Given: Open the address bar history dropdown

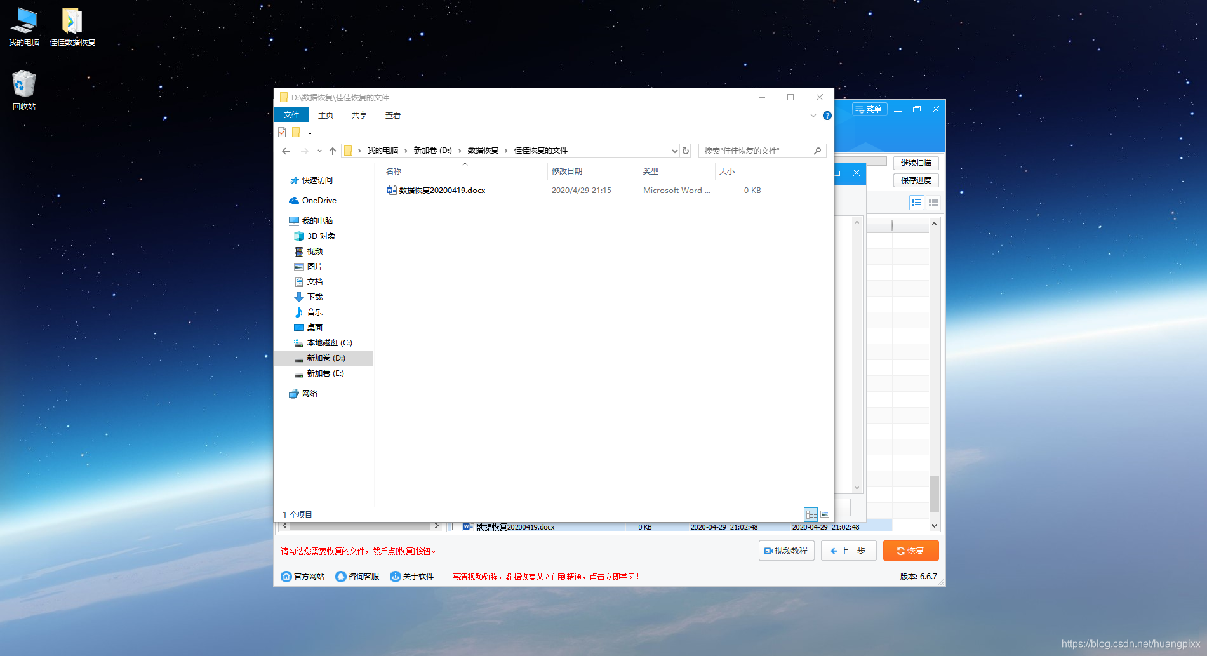Looking at the screenshot, I should (x=674, y=151).
